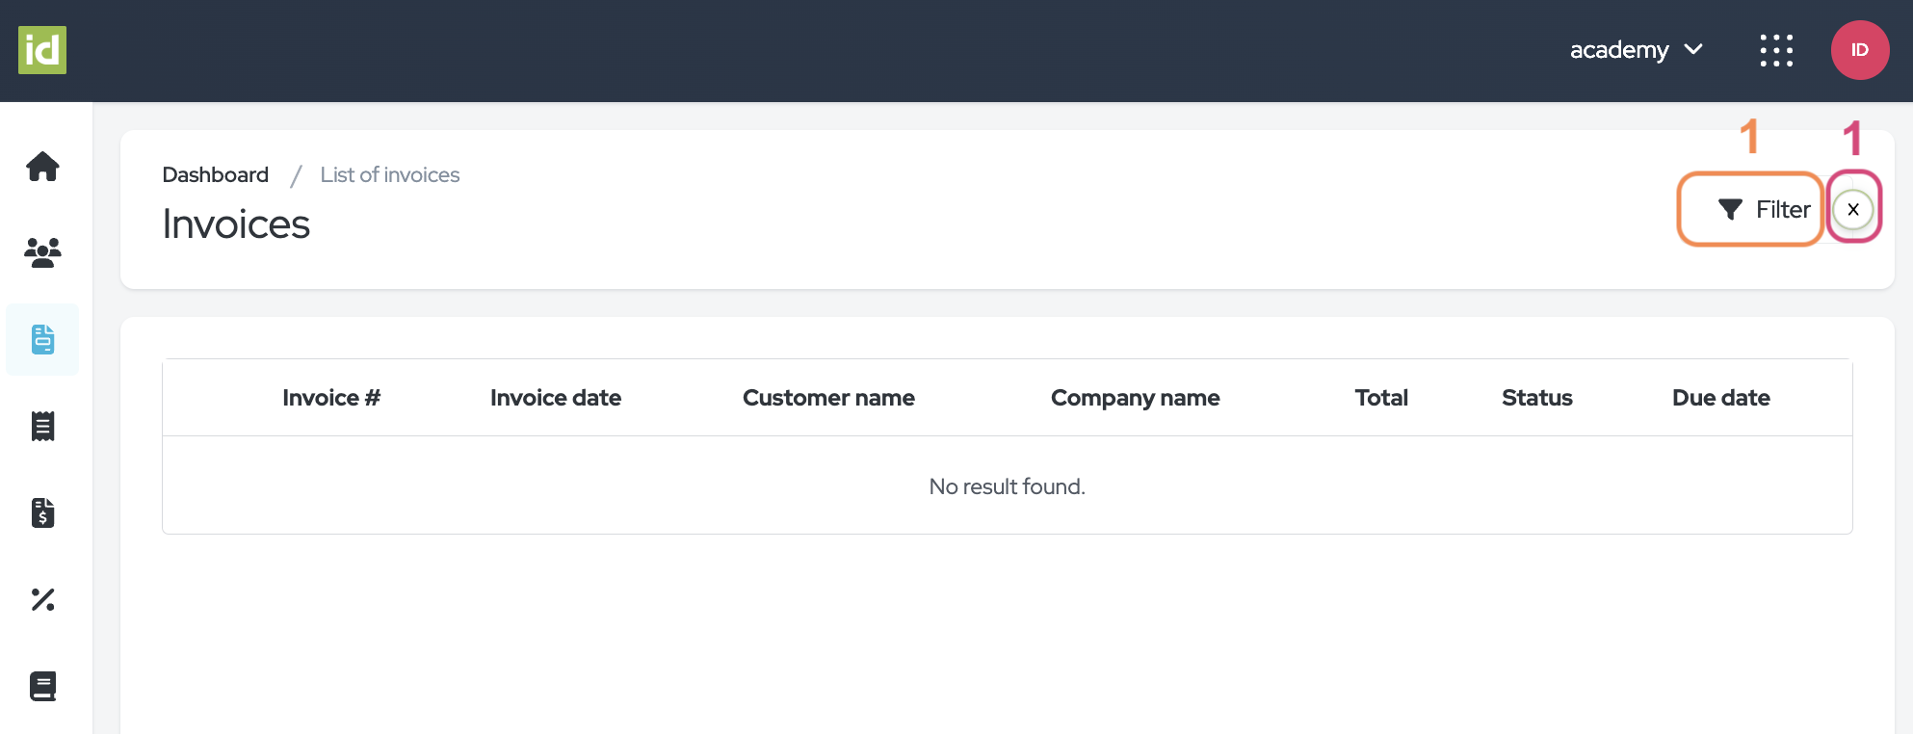1913x734 pixels.
Task: Click the Customer name column header
Action: [828, 398]
